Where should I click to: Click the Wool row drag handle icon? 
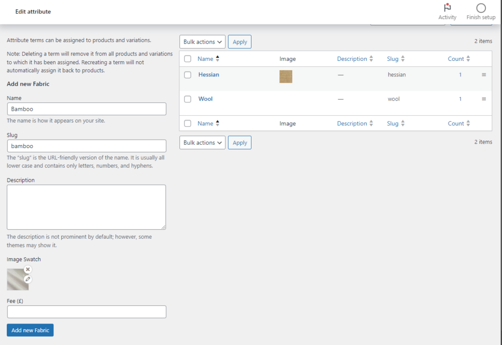click(x=483, y=99)
